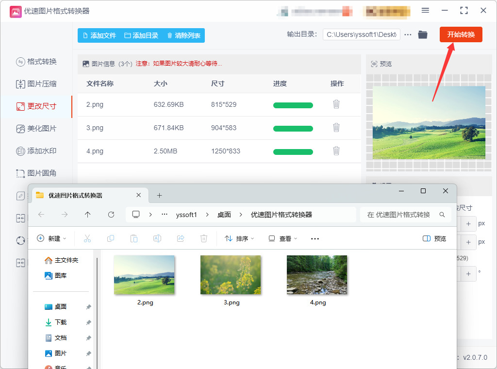497x369 pixels.
Task: Delete 4.png row with its trash icon
Action: click(x=336, y=151)
